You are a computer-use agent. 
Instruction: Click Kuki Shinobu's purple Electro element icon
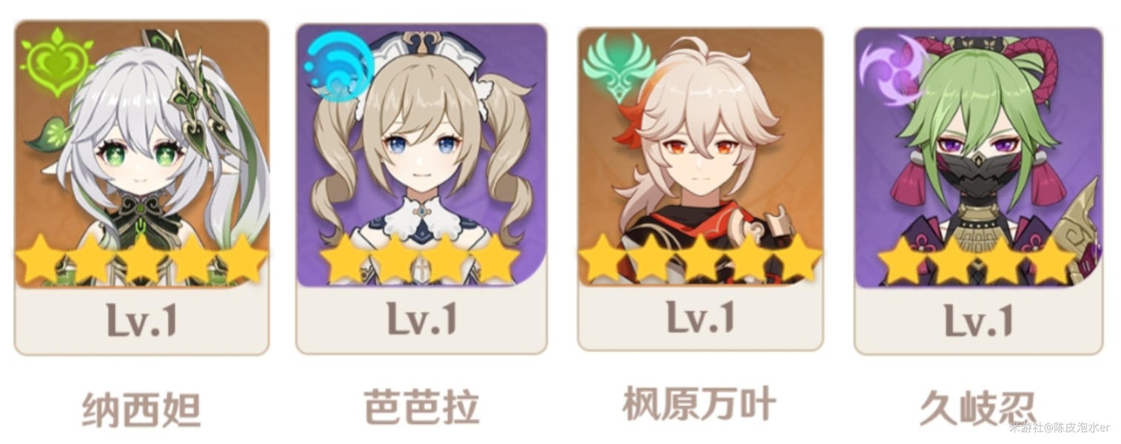point(894,67)
